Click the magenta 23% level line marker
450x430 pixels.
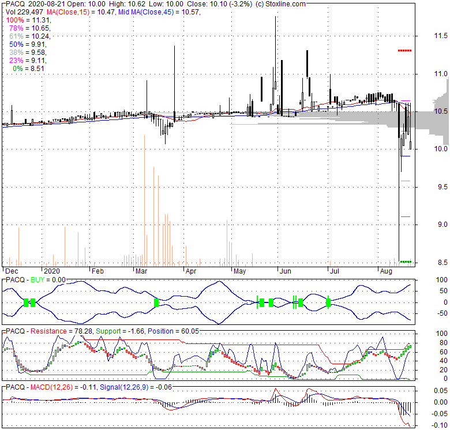click(x=406, y=216)
